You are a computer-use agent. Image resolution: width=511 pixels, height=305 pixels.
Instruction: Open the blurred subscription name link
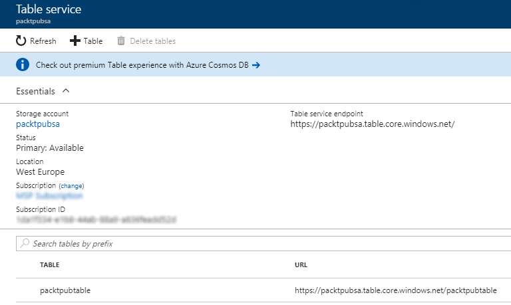coord(49,196)
